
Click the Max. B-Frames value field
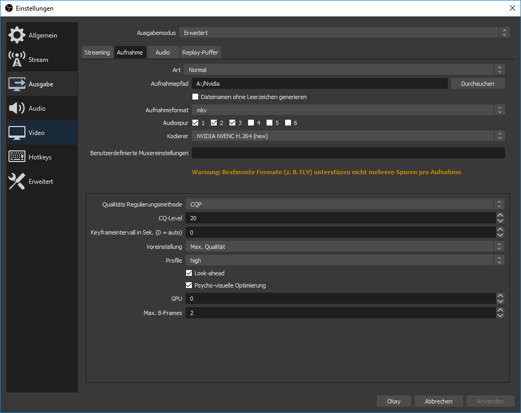tap(341, 313)
